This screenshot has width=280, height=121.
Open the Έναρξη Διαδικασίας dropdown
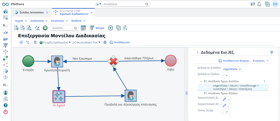click(x=55, y=42)
